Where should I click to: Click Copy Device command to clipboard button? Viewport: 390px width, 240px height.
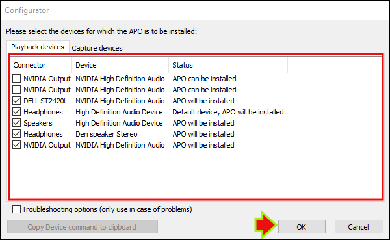(x=83, y=227)
